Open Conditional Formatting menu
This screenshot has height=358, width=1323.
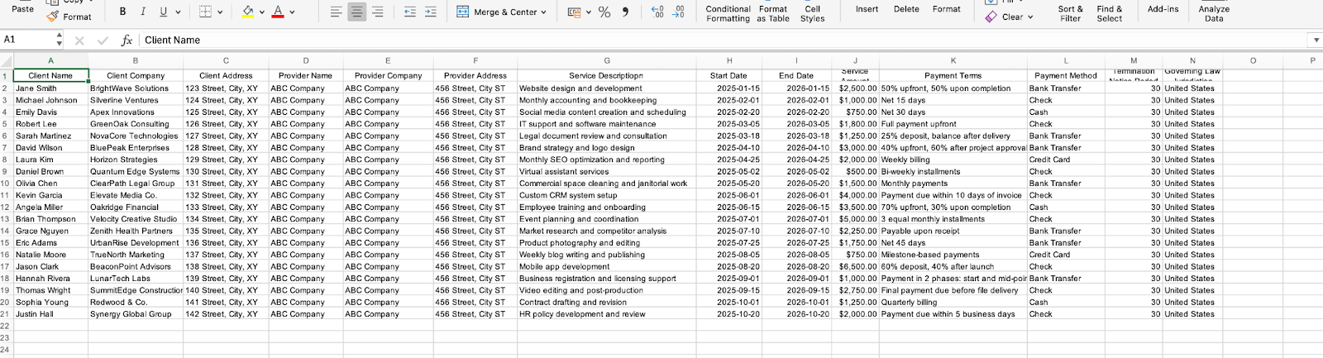click(x=728, y=13)
